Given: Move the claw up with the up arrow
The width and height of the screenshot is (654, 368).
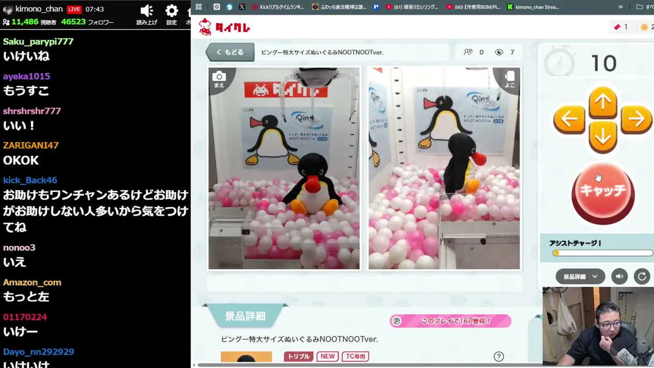Looking at the screenshot, I should click(x=603, y=102).
